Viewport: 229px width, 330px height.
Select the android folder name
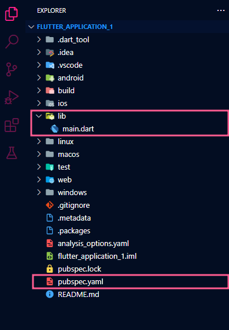(x=71, y=78)
